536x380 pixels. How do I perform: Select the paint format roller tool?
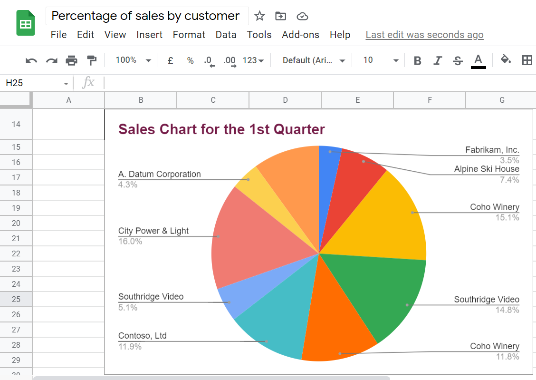point(91,60)
